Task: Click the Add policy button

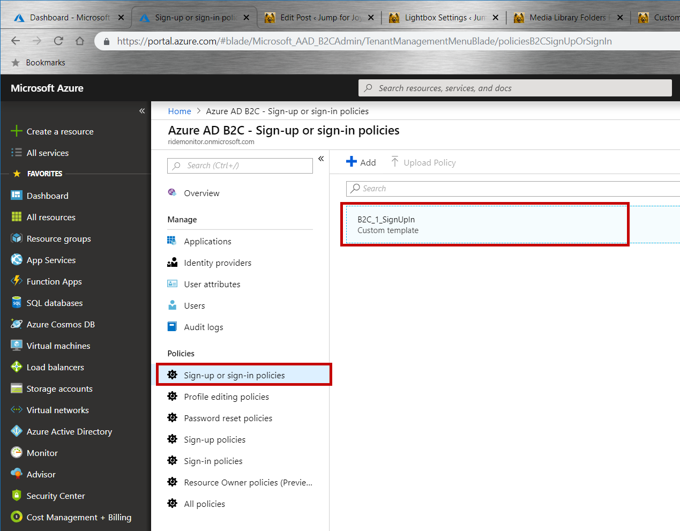Action: coord(361,162)
